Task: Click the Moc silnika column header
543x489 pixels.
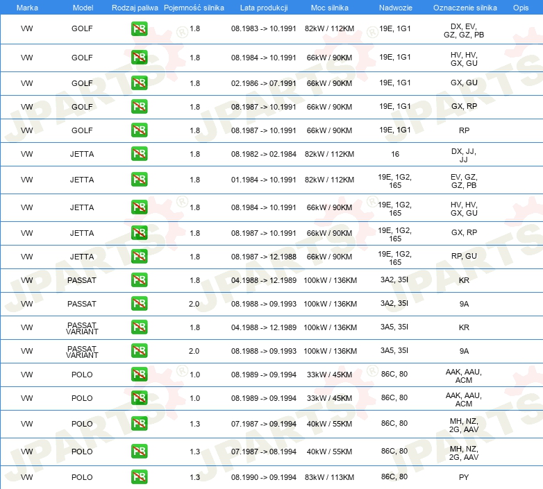Action: [329, 7]
